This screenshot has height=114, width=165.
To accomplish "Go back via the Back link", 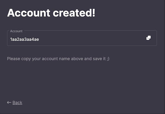I will tap(15, 103).
